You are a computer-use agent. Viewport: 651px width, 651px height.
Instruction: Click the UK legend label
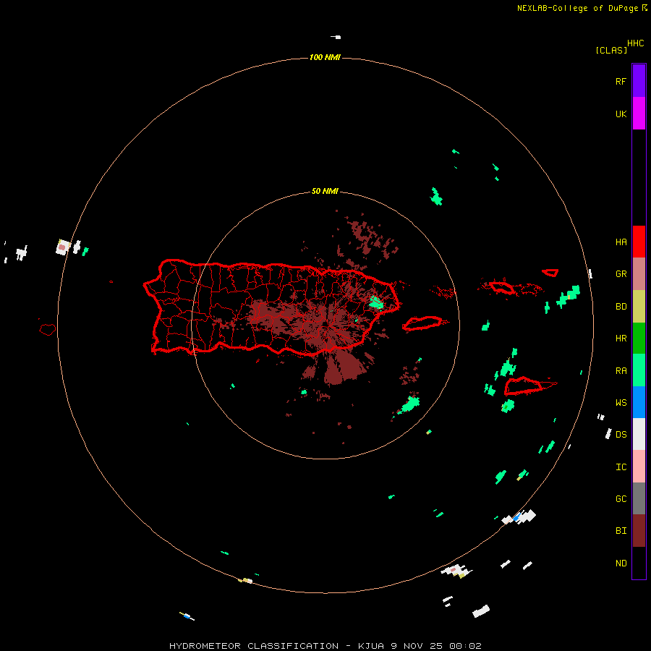[x=621, y=114]
